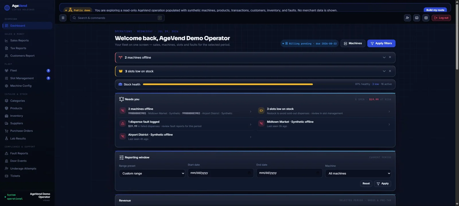Screen dimensions: 459x206
Task: Click the Machines button
Action: pyautogui.click(x=353, y=43)
